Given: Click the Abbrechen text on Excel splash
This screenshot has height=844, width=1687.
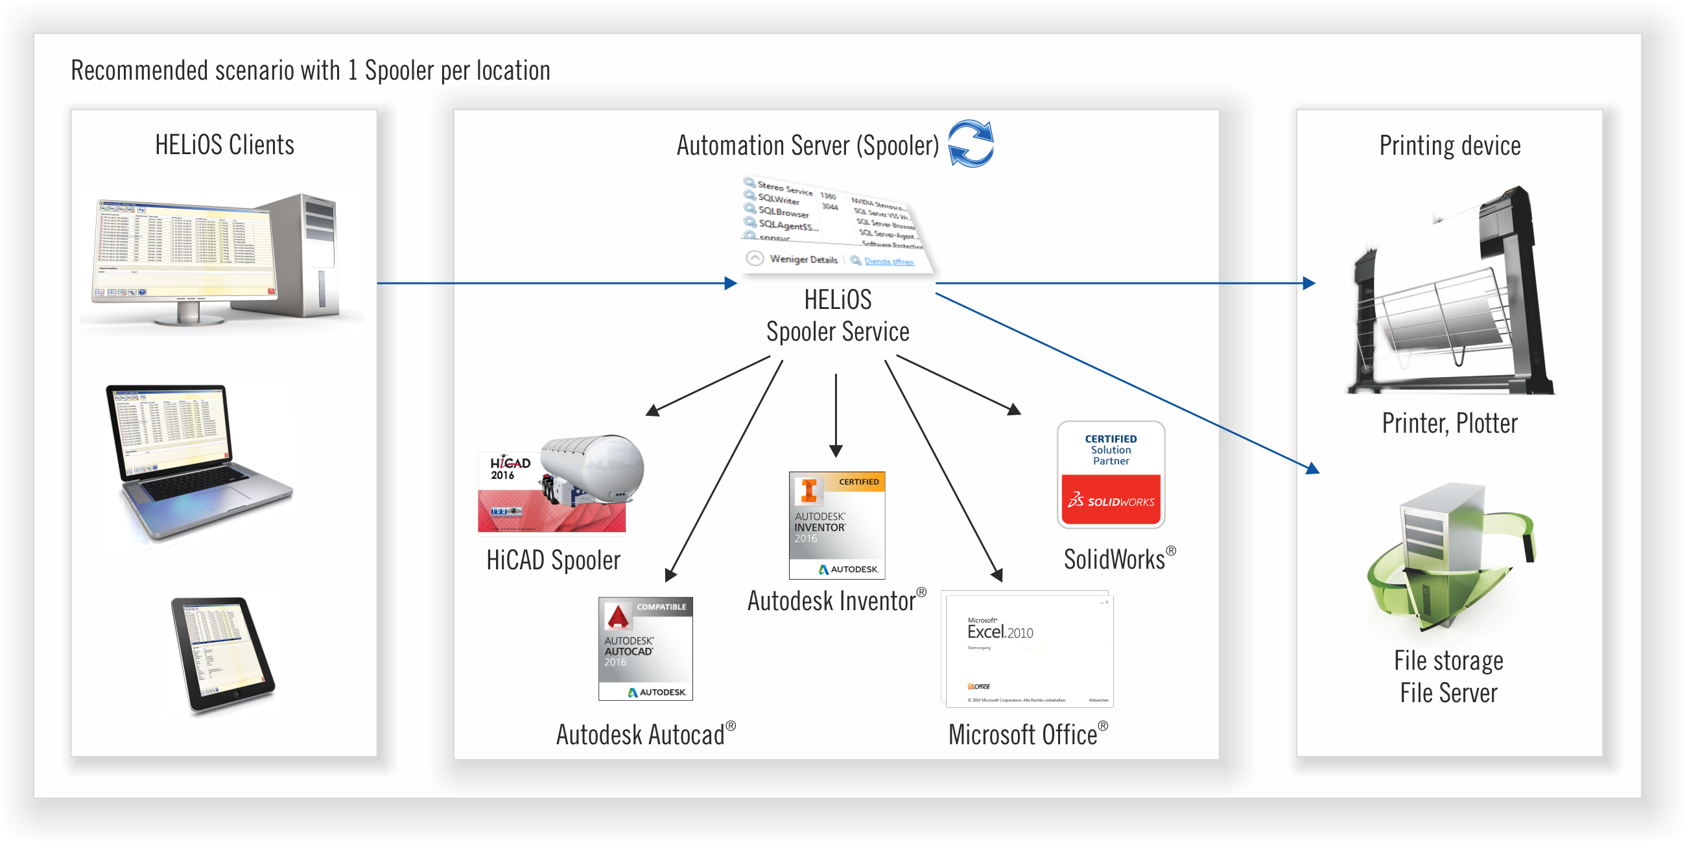Looking at the screenshot, I should click(1098, 701).
